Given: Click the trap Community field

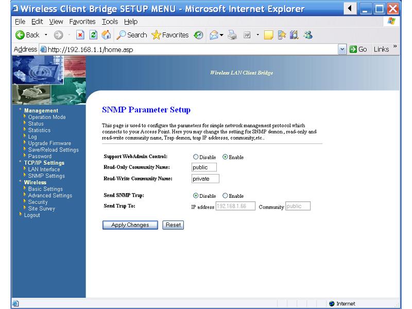Looking at the screenshot, I should (298, 206).
